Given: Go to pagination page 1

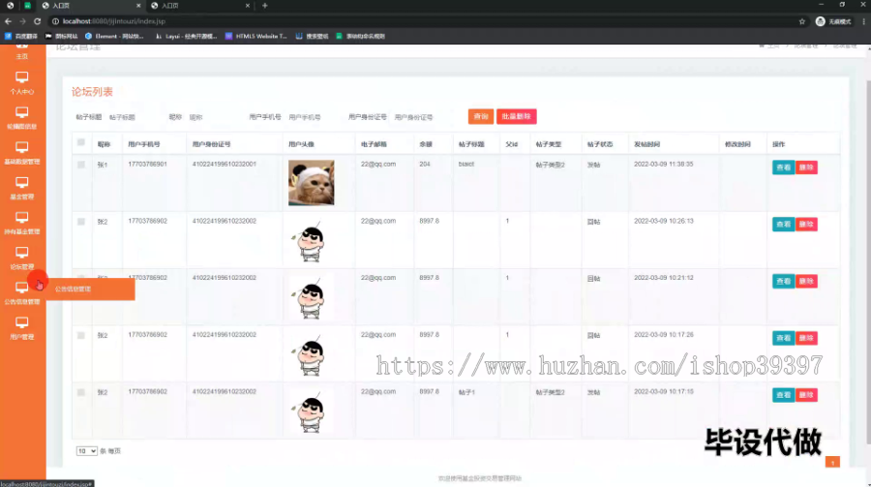Looking at the screenshot, I should tap(832, 462).
